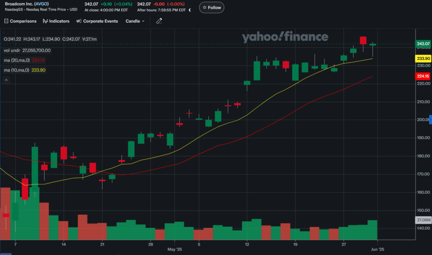Viewport: 432px width, 255px height.
Task: Click the OHLC values readout line
Action: click(x=50, y=39)
